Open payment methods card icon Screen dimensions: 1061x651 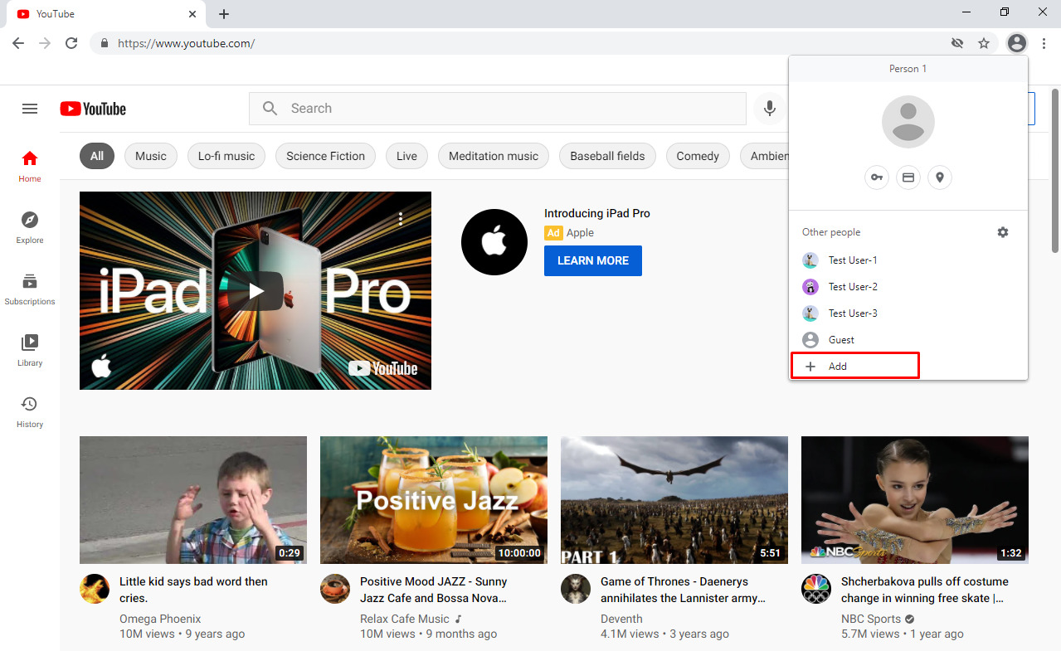[908, 177]
